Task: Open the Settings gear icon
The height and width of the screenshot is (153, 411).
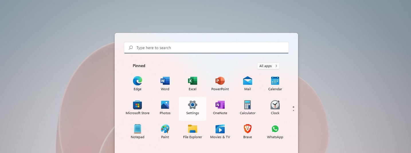Action: pos(193,105)
